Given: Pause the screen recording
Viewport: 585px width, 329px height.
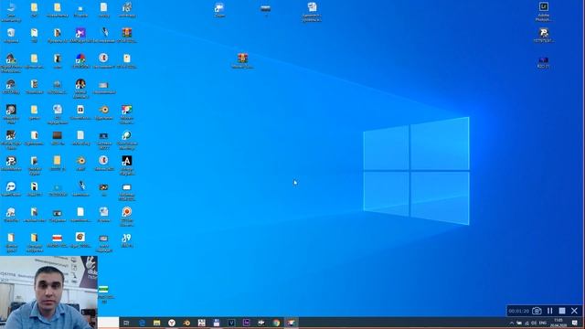Looking at the screenshot, I should [x=550, y=311].
